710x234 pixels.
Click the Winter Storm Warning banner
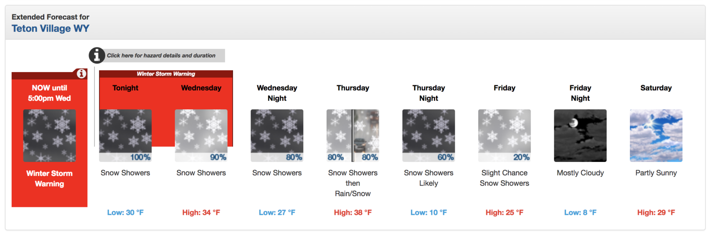coord(166,74)
